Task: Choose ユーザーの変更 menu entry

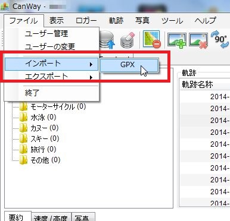Action: [x=52, y=47]
